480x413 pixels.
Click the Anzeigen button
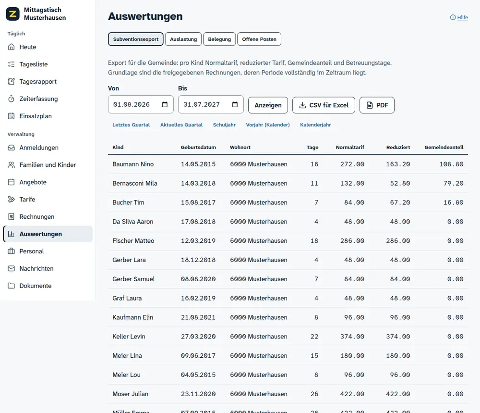pos(268,105)
